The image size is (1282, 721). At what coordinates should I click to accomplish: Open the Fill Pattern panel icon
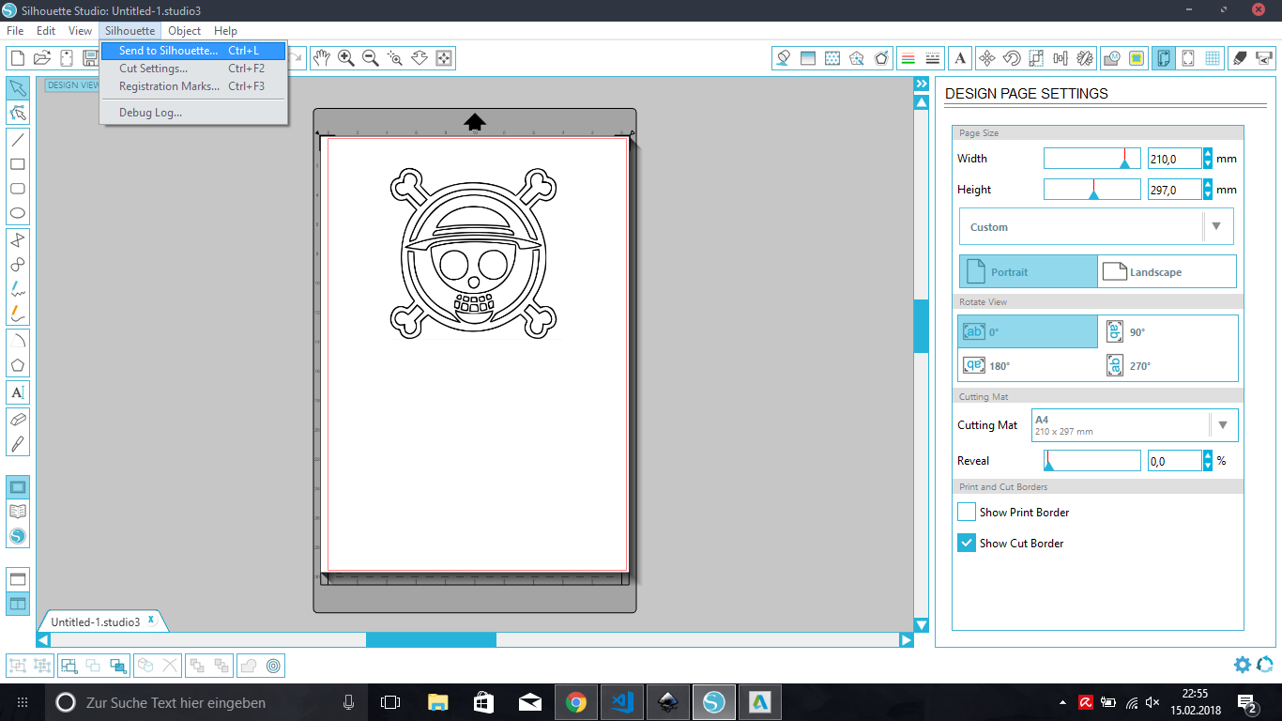tap(832, 58)
